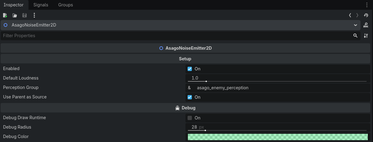Click the Debug Radius value 28
This screenshot has height=142, width=373.
(194, 127)
